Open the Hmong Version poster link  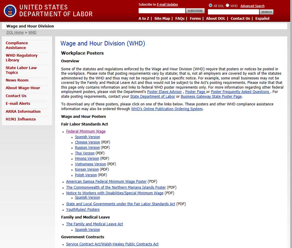[87, 159]
